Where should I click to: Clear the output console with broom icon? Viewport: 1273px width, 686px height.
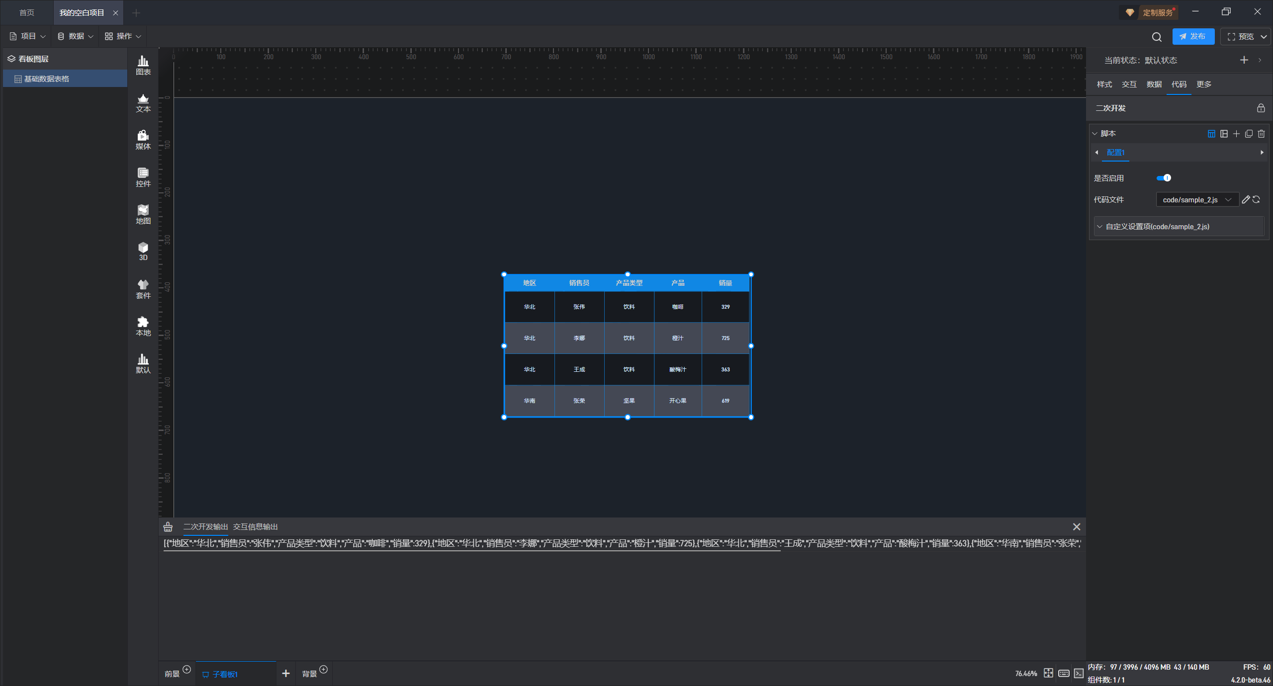168,527
